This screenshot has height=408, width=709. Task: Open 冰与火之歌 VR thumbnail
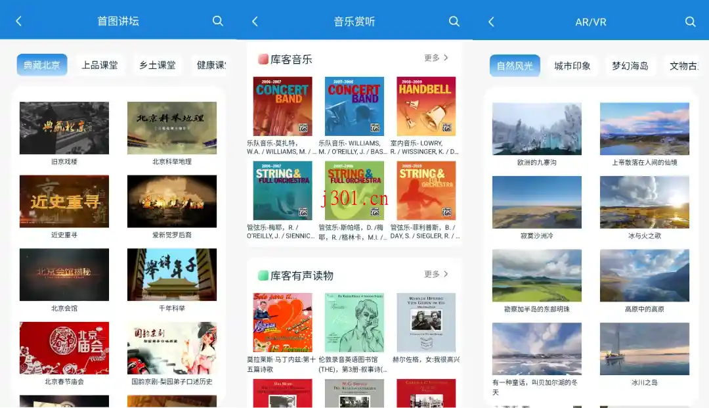coord(645,202)
